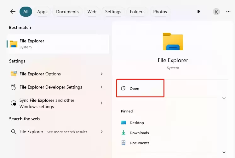The width and height of the screenshot is (235, 158).
Task: Click the Open external-link icon
Action: [x=123, y=88]
